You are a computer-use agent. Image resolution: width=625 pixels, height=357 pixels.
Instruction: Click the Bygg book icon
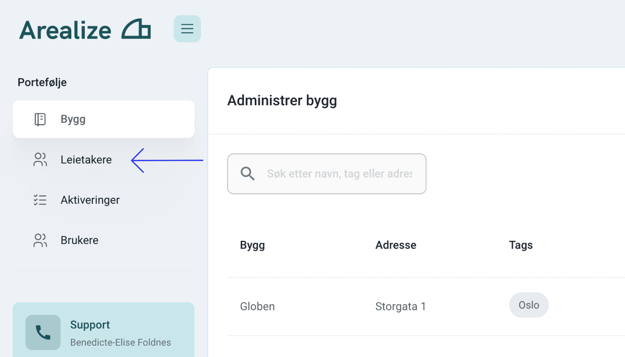[x=40, y=119]
